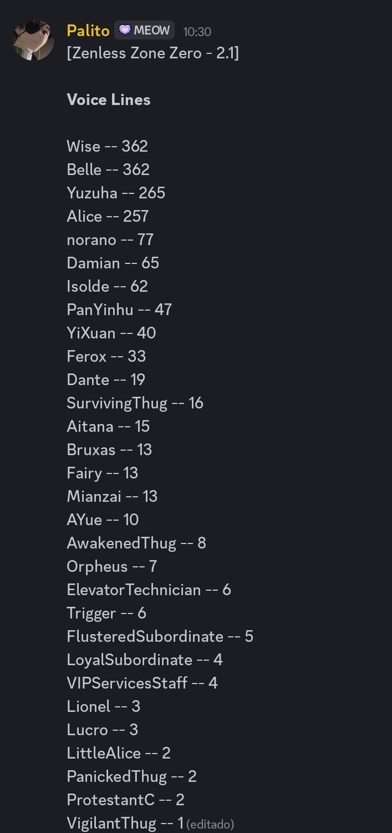Open Palito's profile avatar
The image size is (392, 833).
click(x=33, y=39)
